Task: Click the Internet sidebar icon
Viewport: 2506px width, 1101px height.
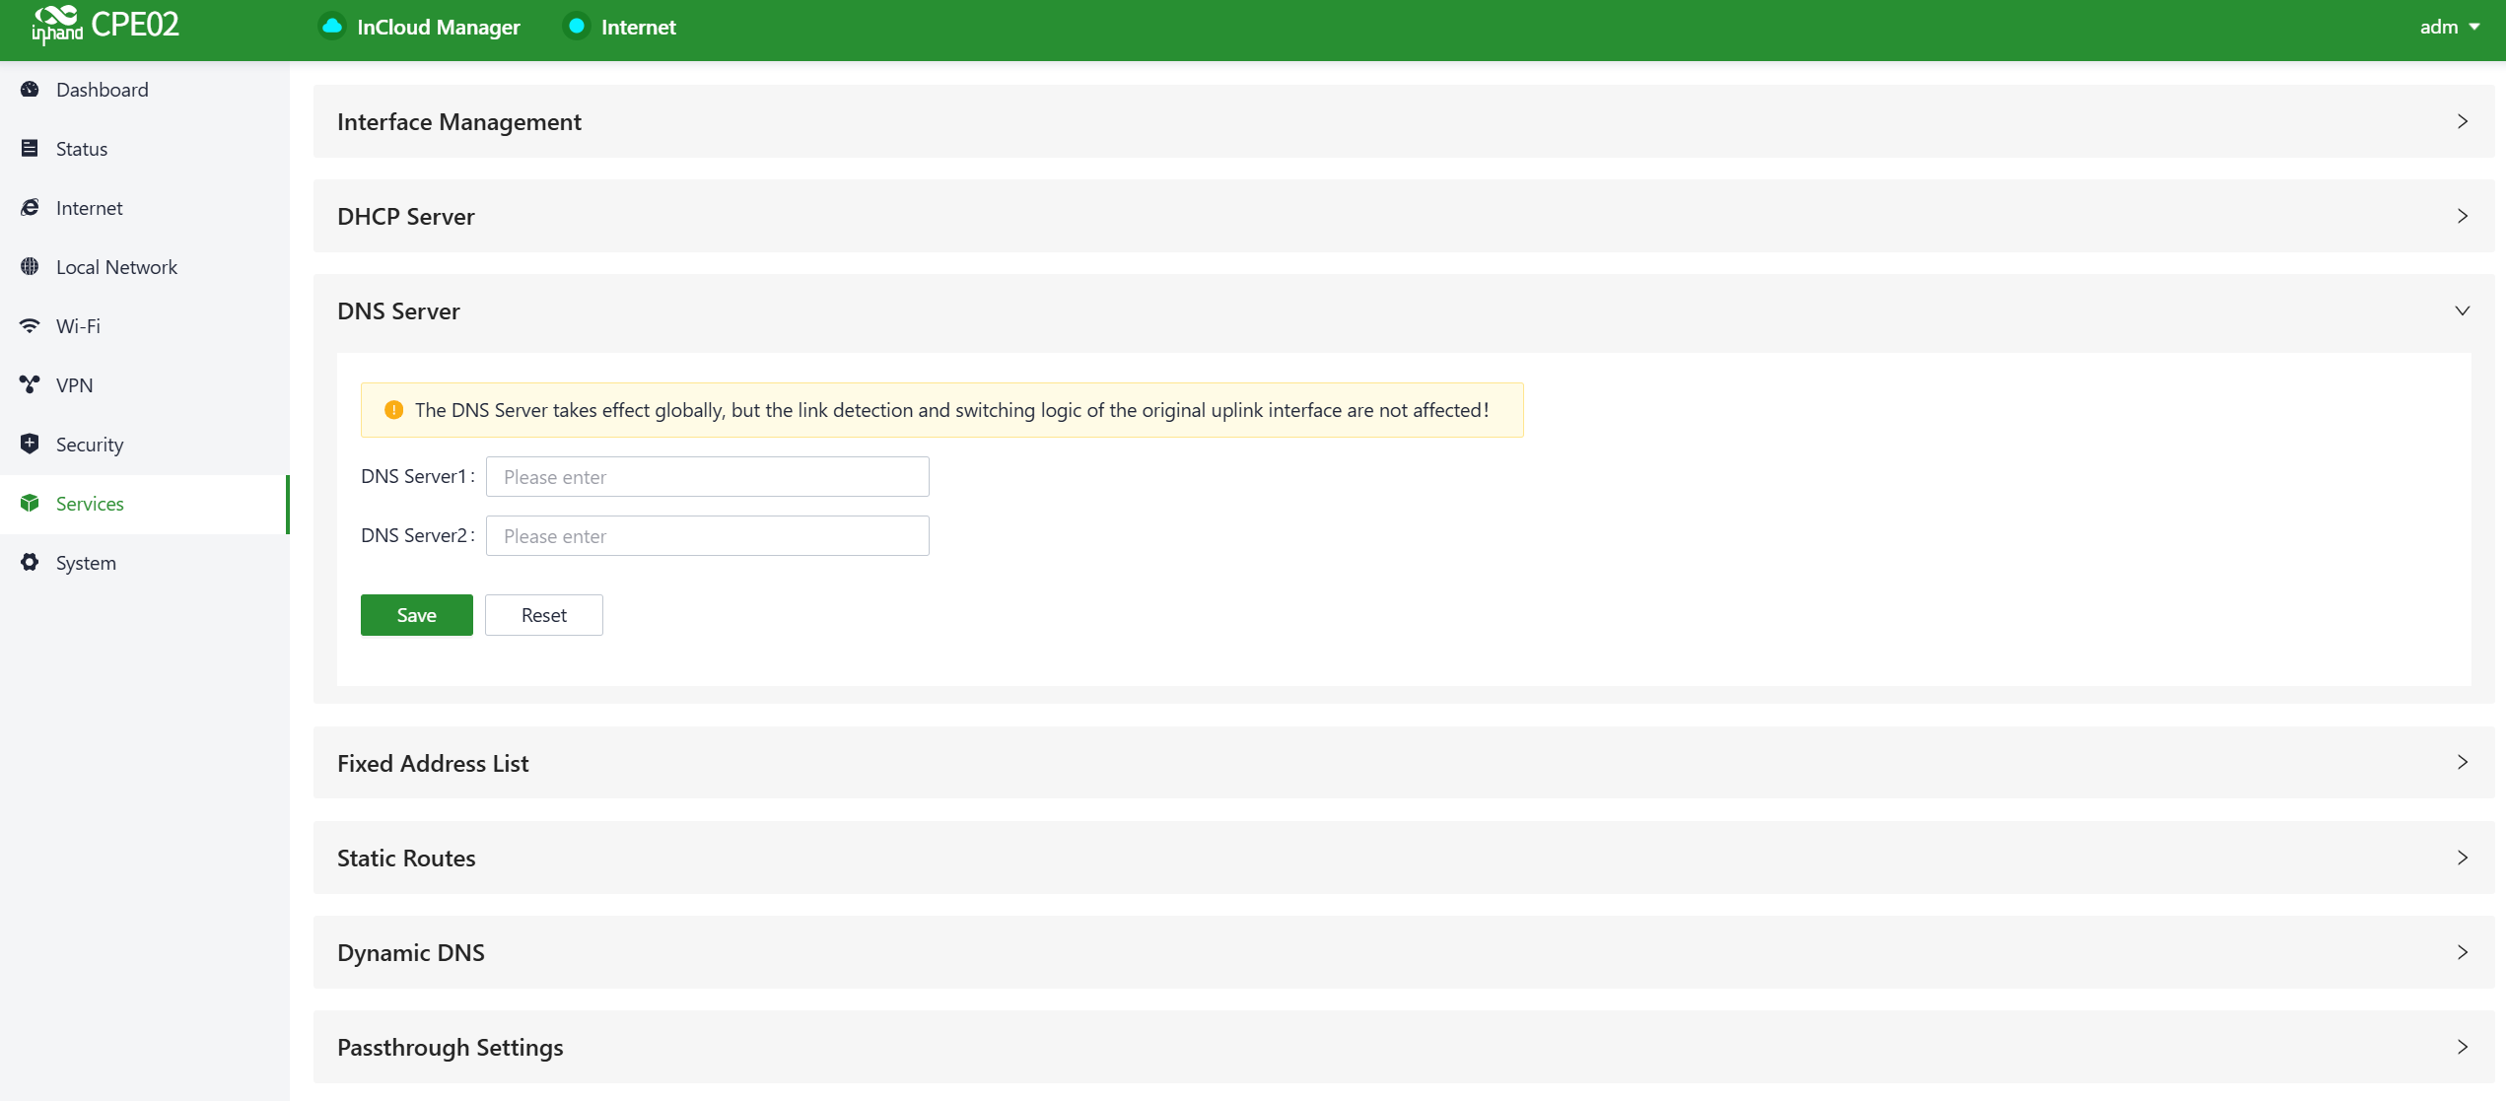Action: [30, 208]
